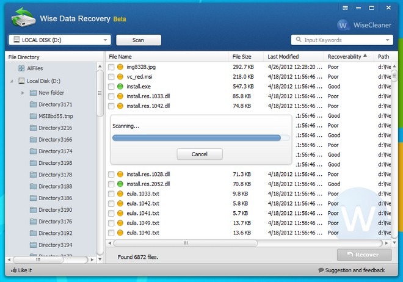Sort by the Last Modified column header
403x282 pixels.
[293, 57]
